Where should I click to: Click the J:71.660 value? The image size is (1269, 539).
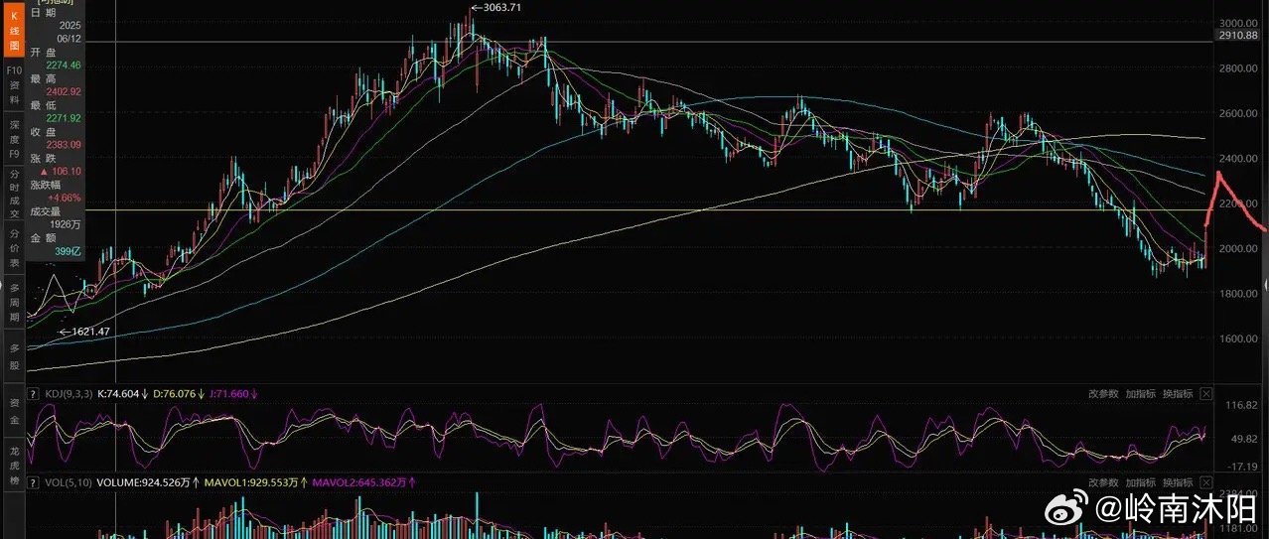[229, 394]
